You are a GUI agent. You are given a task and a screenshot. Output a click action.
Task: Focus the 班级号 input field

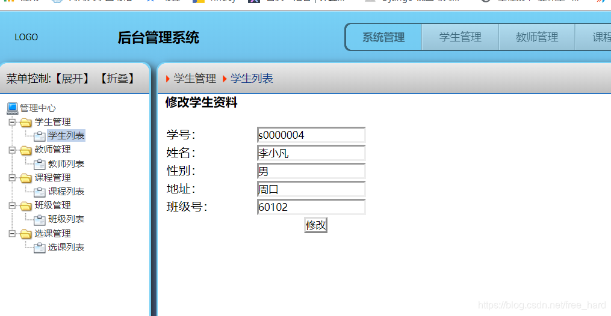click(311, 207)
